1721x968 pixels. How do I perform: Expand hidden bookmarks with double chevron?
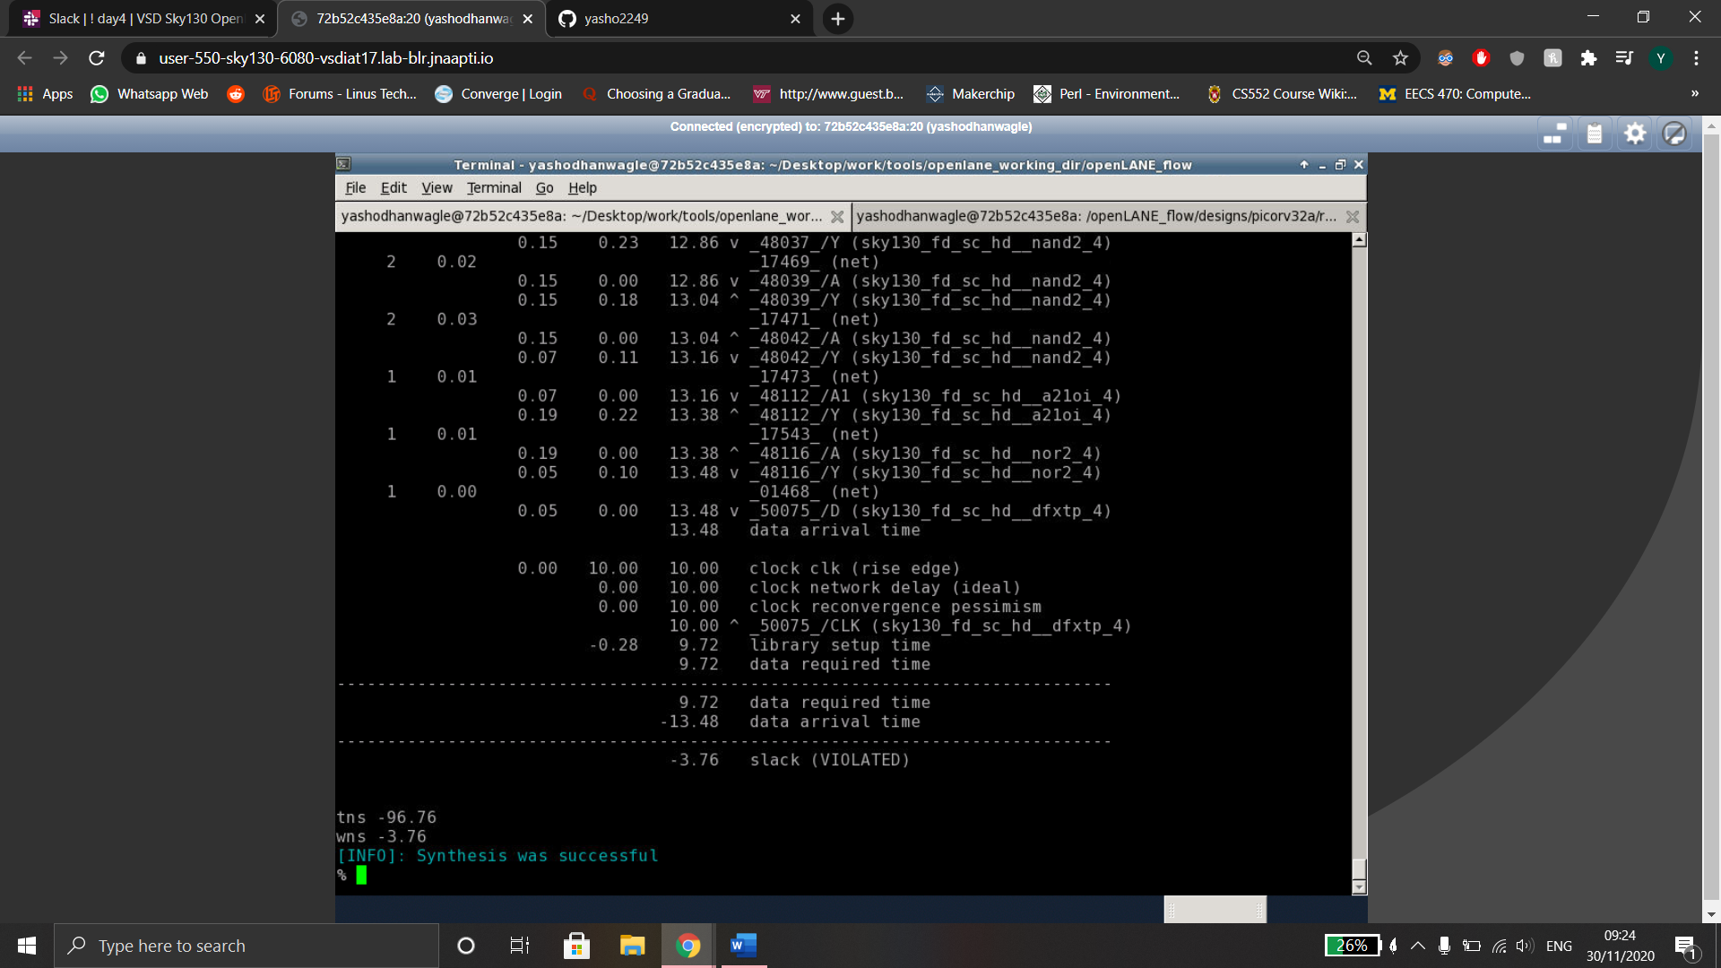(1694, 93)
